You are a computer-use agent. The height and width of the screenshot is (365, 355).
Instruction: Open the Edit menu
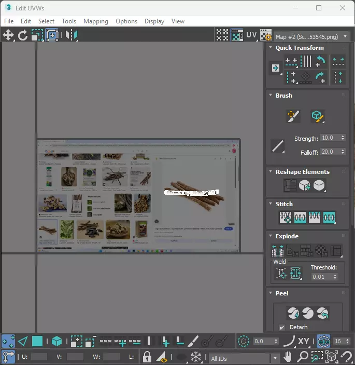click(26, 21)
